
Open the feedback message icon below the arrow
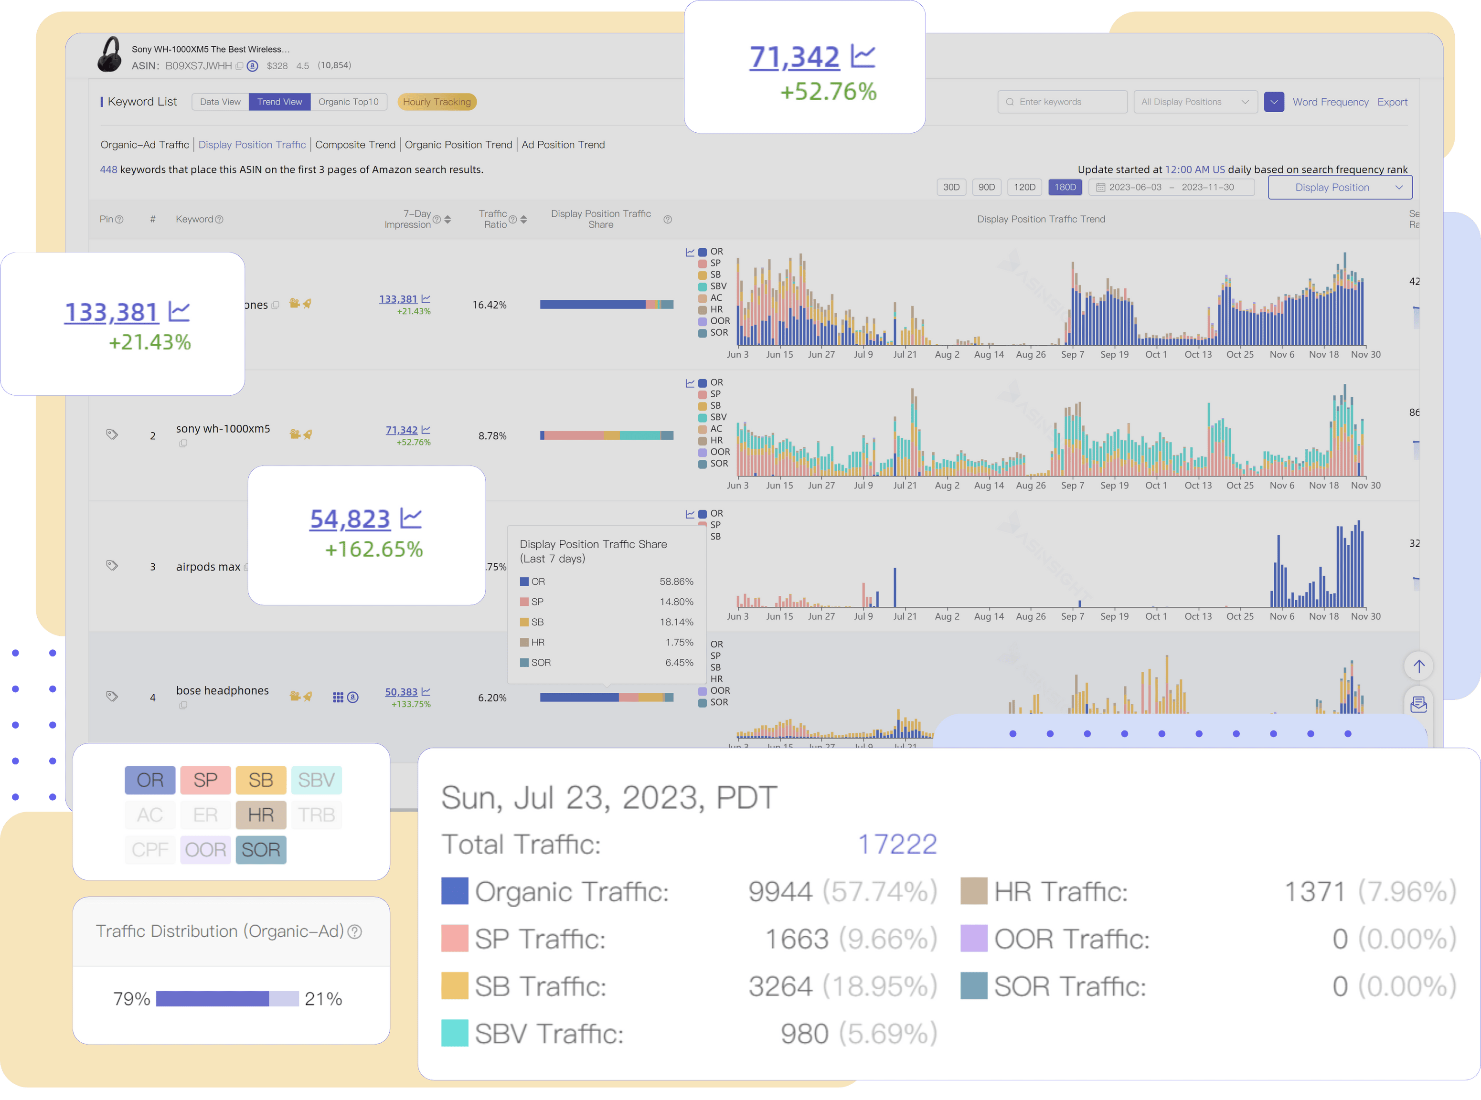coord(1419,705)
